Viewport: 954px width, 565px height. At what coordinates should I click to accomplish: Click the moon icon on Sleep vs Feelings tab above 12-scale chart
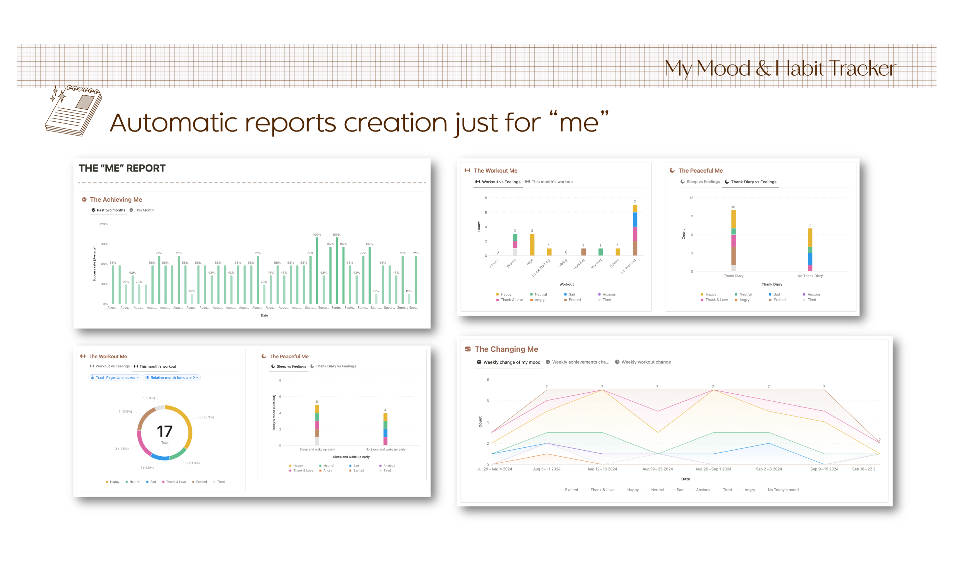(682, 182)
